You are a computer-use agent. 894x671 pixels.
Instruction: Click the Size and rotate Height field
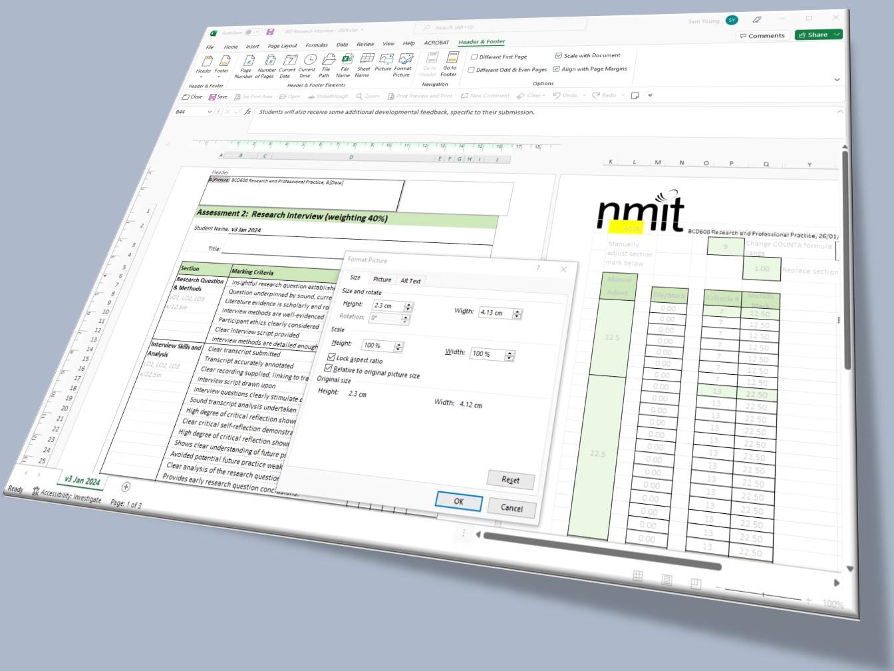pyautogui.click(x=388, y=306)
